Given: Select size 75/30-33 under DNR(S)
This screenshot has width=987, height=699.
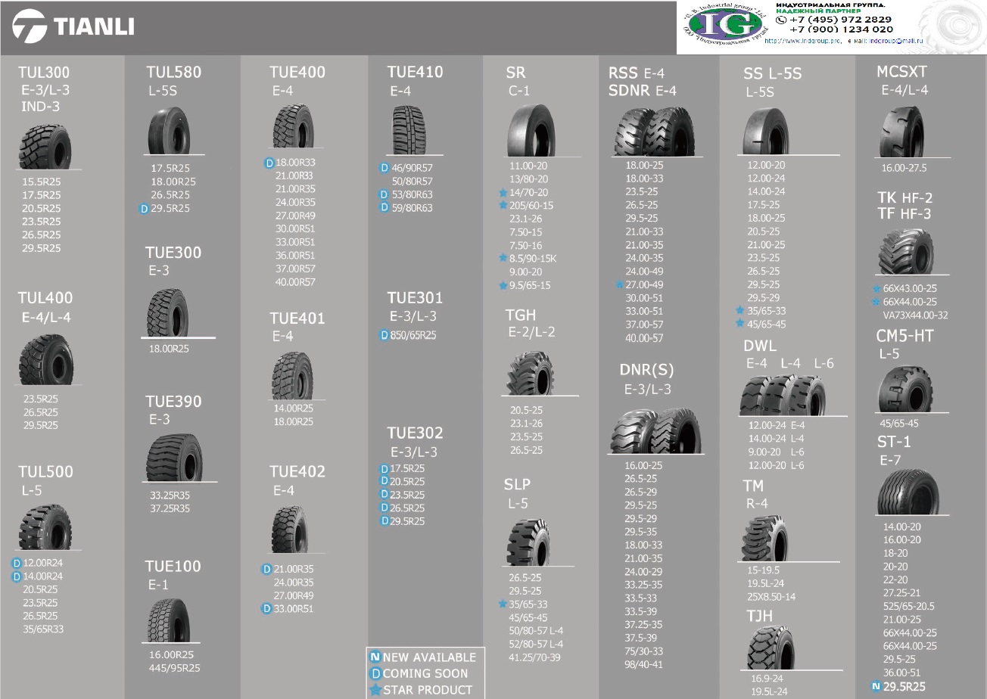Looking at the screenshot, I should pyautogui.click(x=643, y=651).
